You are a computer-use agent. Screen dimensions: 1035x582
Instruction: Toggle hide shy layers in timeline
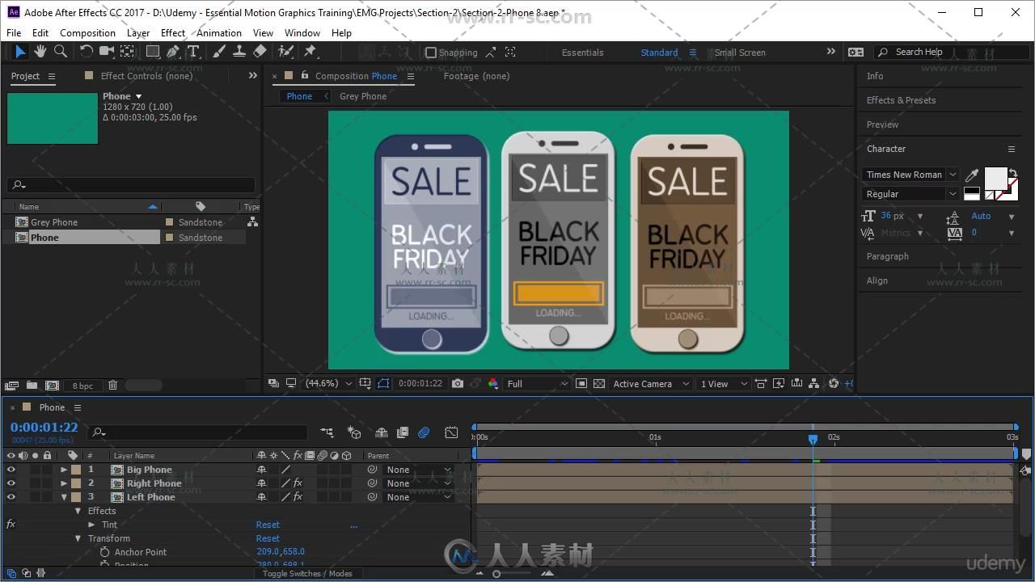tap(382, 432)
